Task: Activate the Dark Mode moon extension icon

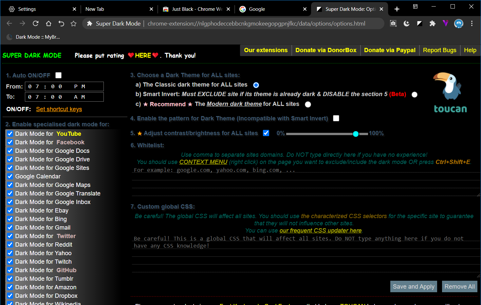Action: pyautogui.click(x=406, y=23)
